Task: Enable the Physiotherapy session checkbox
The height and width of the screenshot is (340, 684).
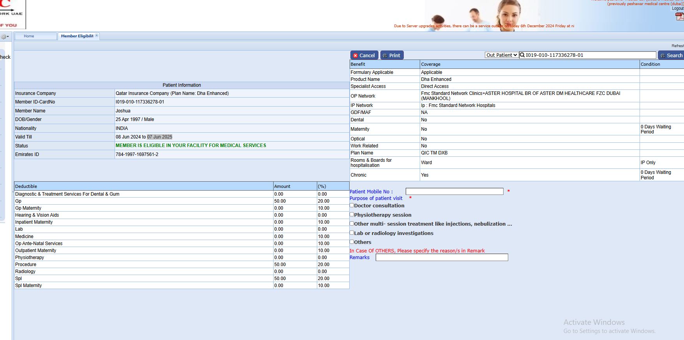Action: [352, 214]
